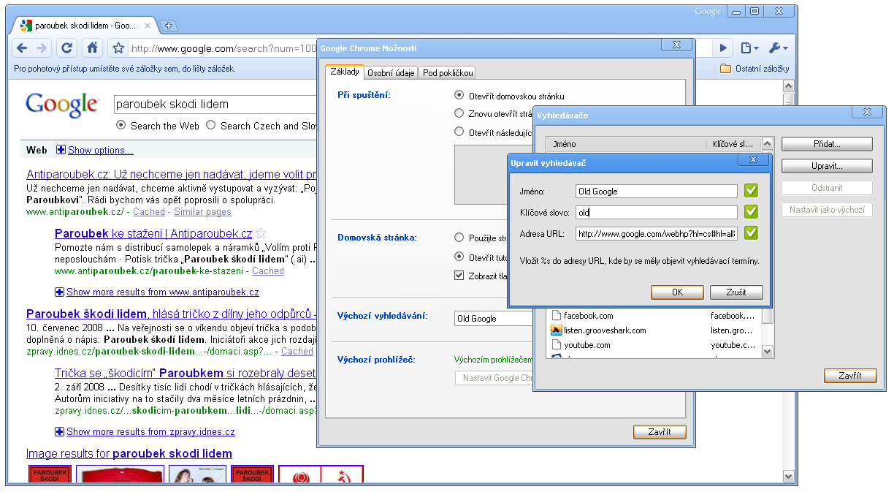Close the Vyhledávače dialog with Zavřít
The height and width of the screenshot is (492, 894).
(x=850, y=376)
